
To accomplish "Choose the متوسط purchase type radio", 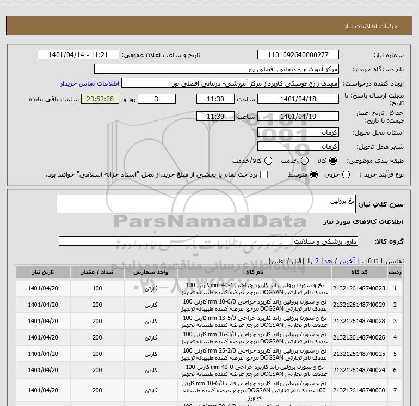I will click(314, 174).
